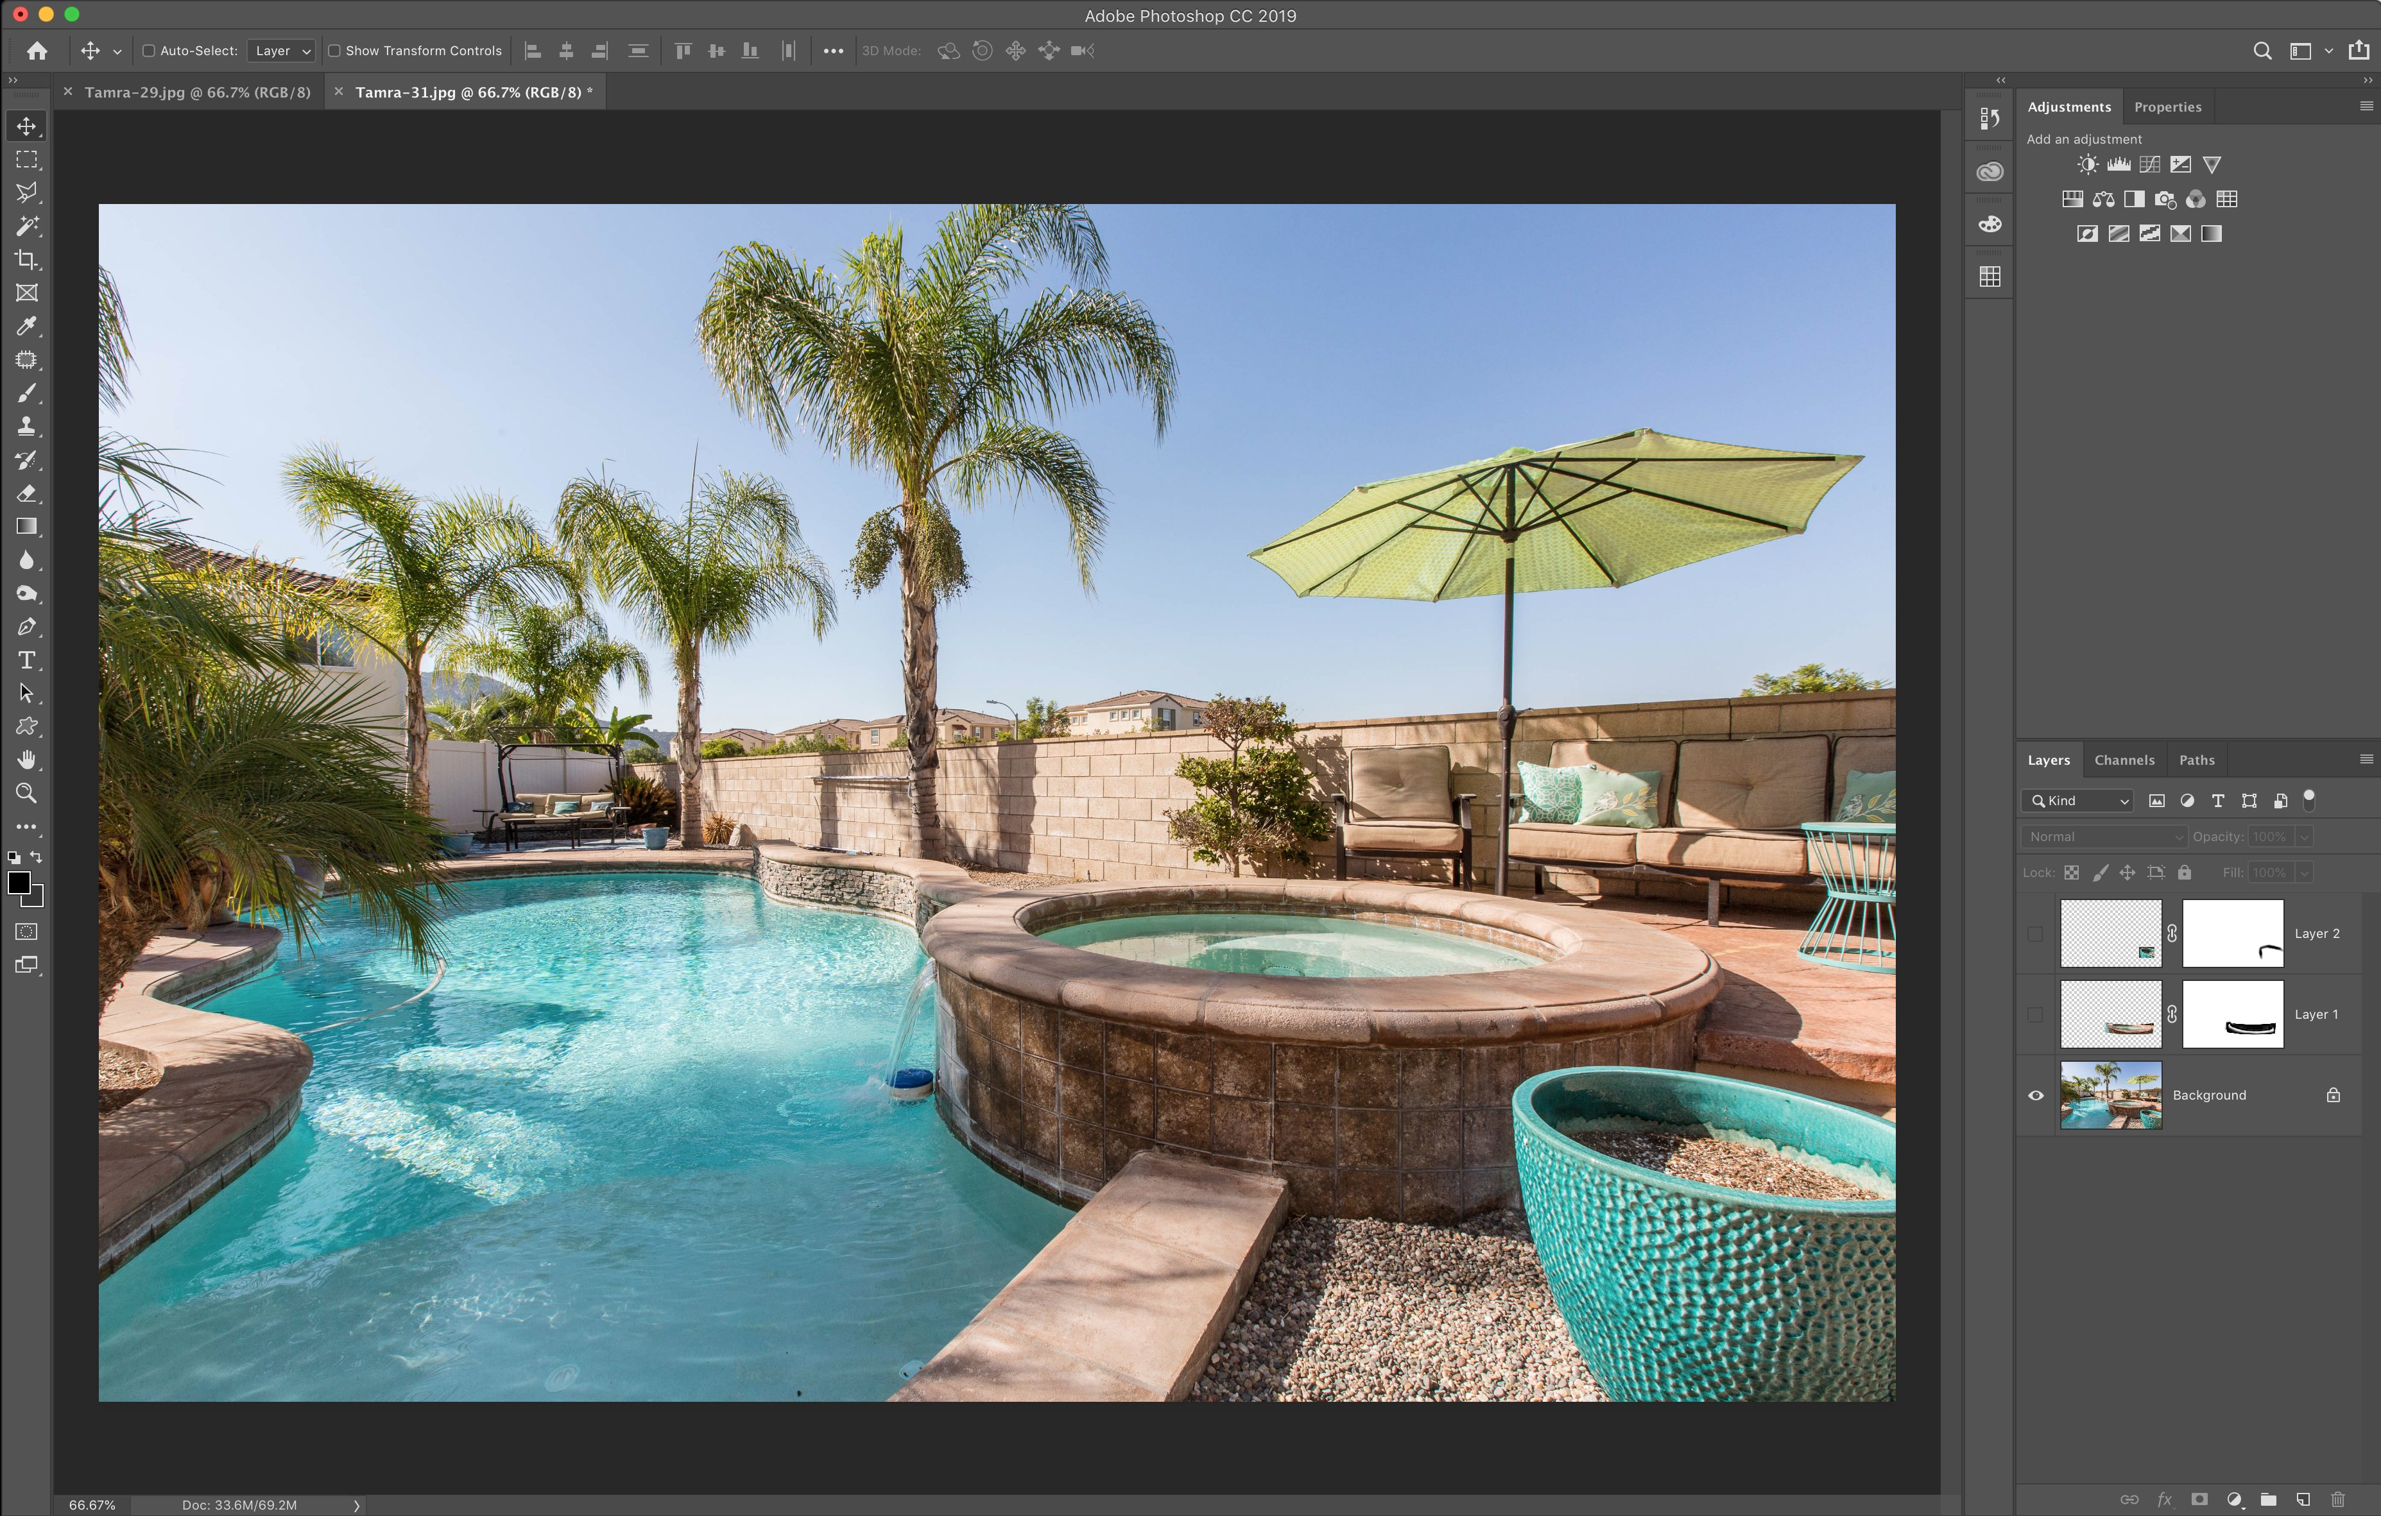Image resolution: width=2381 pixels, height=1516 pixels.
Task: Add a Curves adjustment
Action: click(x=2149, y=165)
